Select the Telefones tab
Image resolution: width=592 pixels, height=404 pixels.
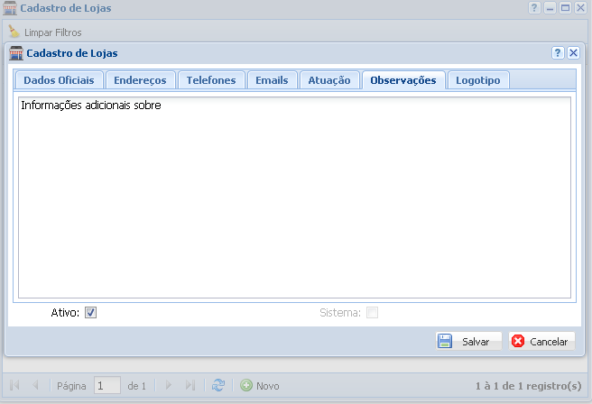pos(210,80)
